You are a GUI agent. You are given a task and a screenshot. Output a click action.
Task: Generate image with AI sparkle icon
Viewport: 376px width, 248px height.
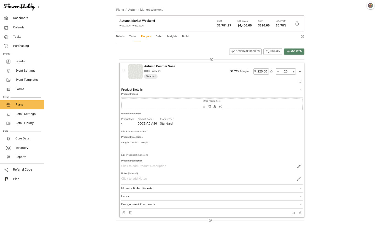(220, 107)
